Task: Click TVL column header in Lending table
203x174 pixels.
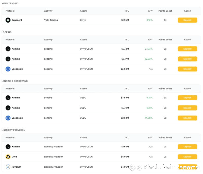Action: 127,89
